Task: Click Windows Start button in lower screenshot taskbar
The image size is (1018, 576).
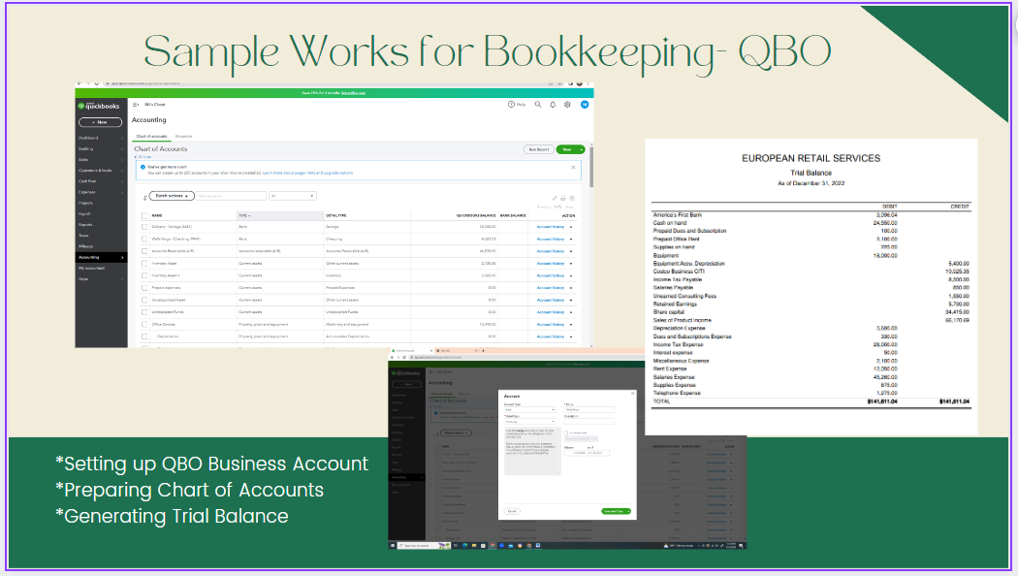Action: coord(392,546)
